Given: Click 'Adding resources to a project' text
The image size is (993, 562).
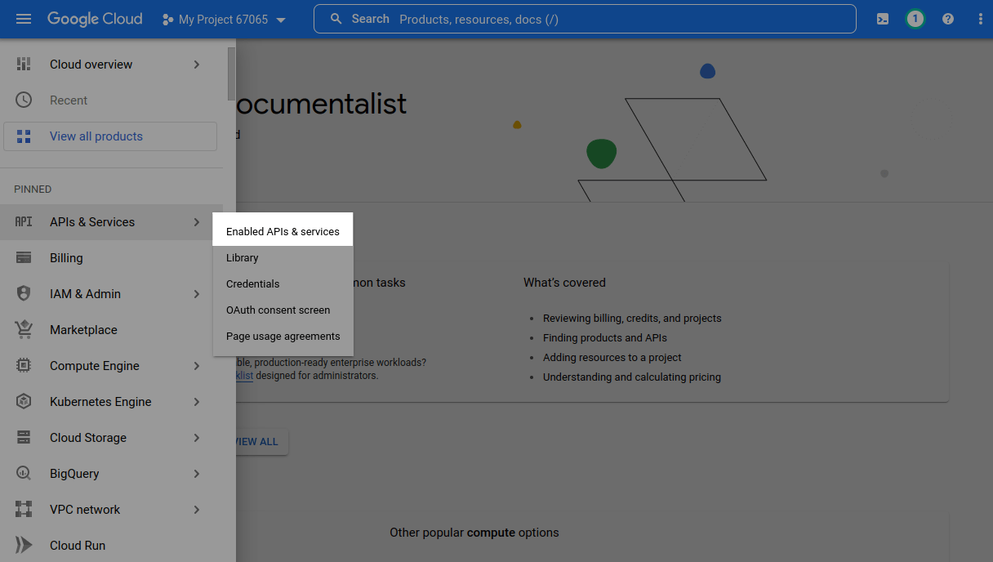Looking at the screenshot, I should tap(612, 358).
